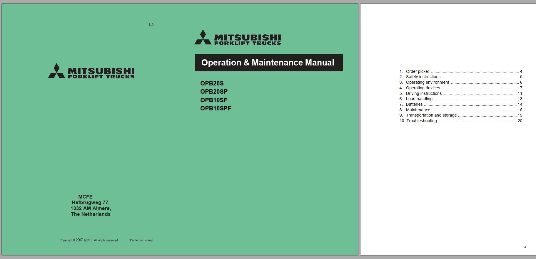Open the 'Order picker' contents entry
The width and height of the screenshot is (536, 259).
click(x=461, y=71)
